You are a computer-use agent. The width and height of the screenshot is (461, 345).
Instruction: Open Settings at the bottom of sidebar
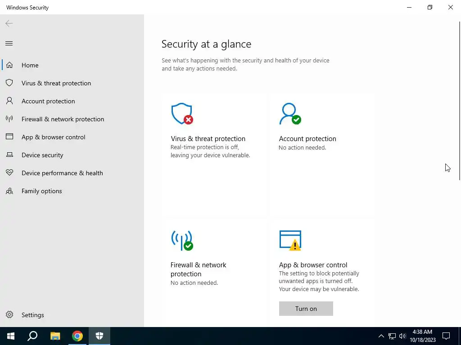pos(72,315)
